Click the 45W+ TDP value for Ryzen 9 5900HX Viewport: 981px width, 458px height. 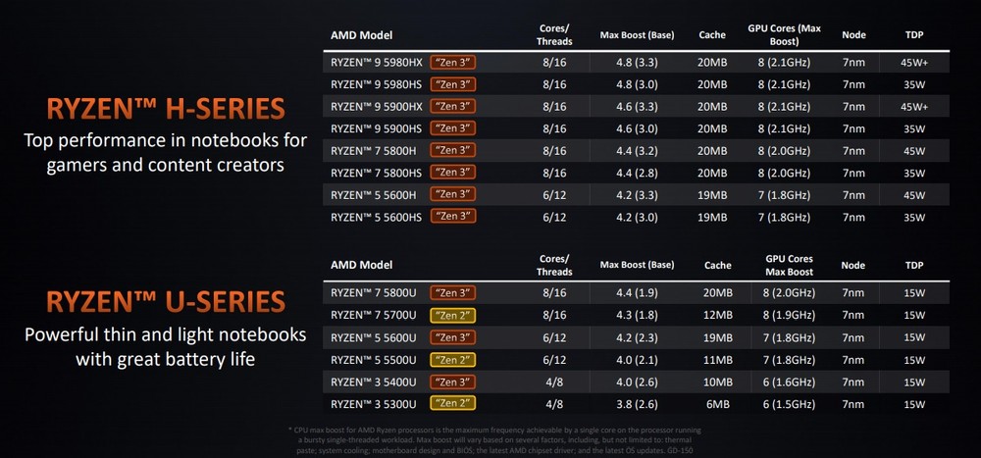pyautogui.click(x=914, y=106)
